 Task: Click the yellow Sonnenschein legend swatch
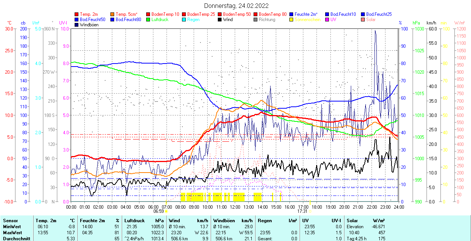[x=292, y=20]
